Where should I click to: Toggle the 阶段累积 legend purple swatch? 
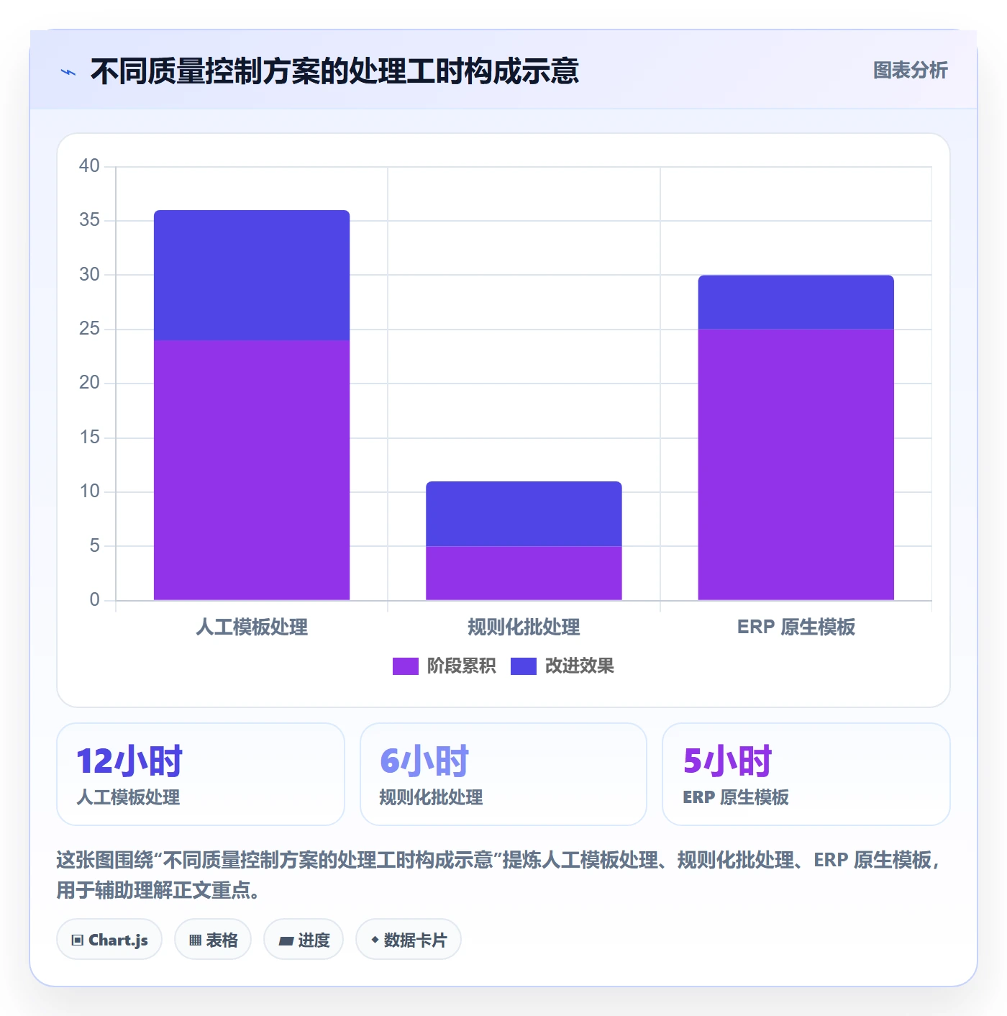click(405, 666)
